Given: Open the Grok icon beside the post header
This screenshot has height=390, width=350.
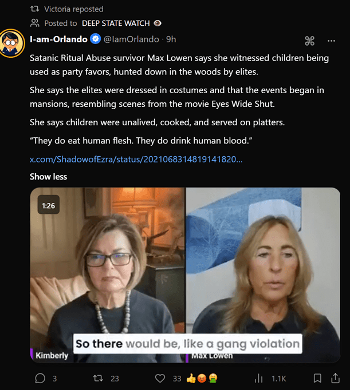Looking at the screenshot, I should [x=309, y=41].
